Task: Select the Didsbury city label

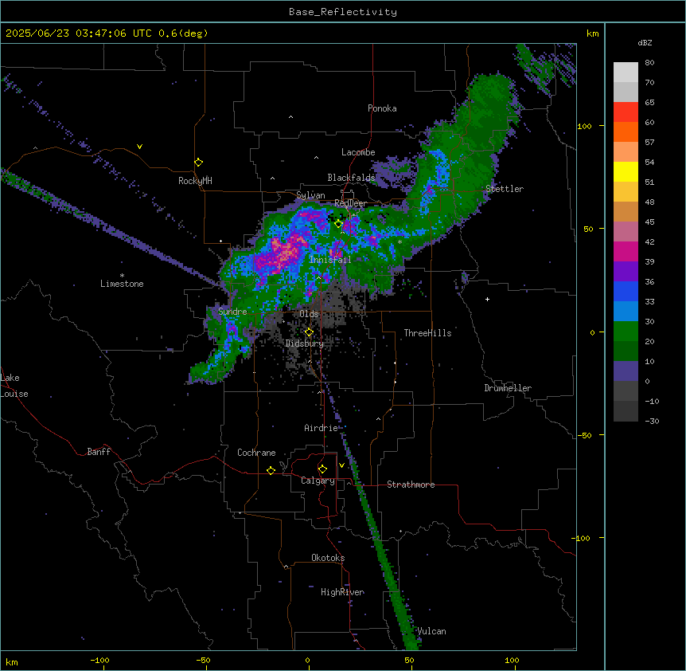Action: (305, 343)
